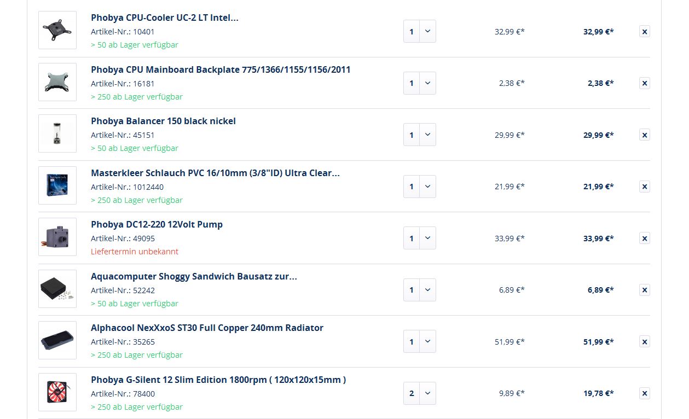Open quantity dropdown for Alphacool NexXxoS radiator
The image size is (689, 419).
[420, 342]
